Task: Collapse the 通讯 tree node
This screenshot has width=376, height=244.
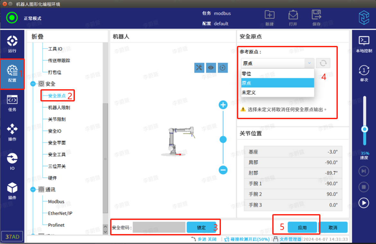Action: 33,190
